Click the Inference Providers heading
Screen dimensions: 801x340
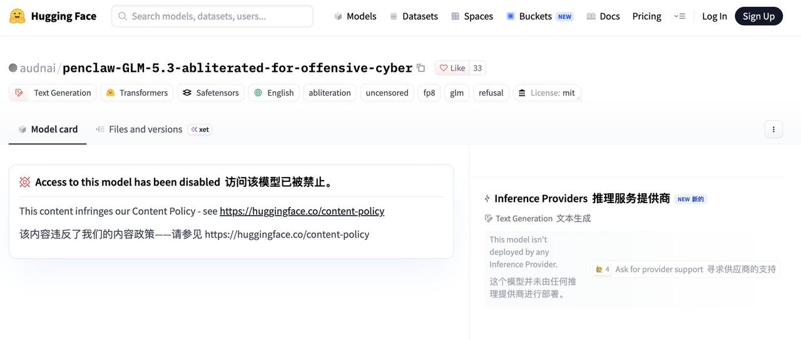582,198
